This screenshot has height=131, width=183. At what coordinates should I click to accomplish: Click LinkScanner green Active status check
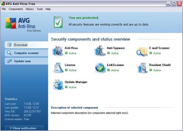[x=108, y=70]
